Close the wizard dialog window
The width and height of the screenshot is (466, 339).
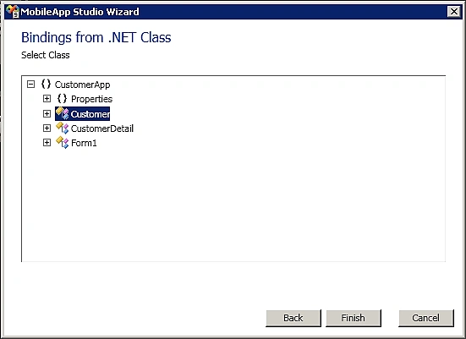point(454,12)
